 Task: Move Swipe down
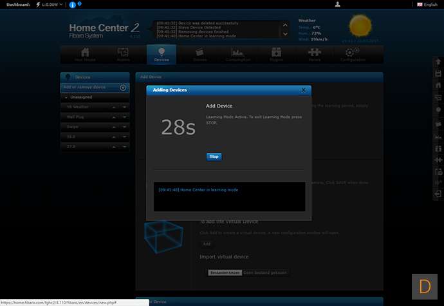[124, 127]
